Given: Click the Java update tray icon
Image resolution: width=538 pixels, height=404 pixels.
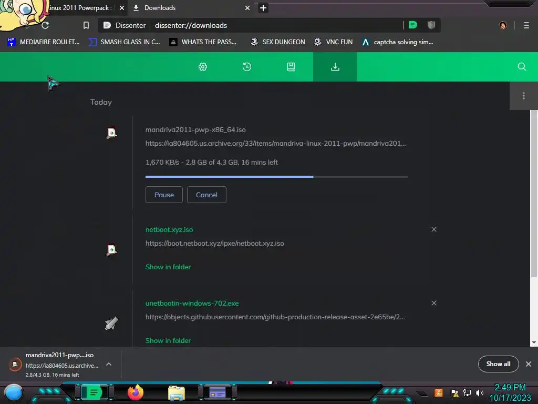Looking at the screenshot, I should 439,392.
